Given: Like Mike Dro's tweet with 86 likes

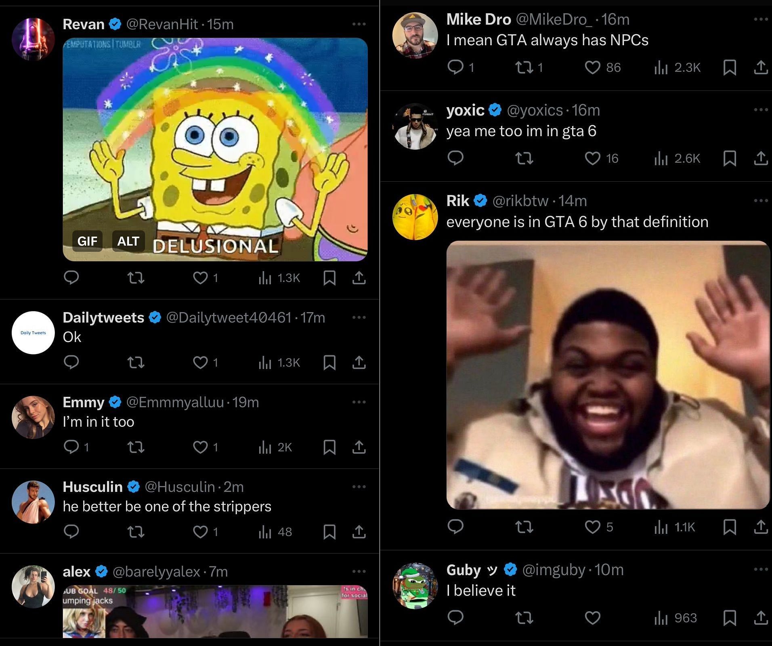Looking at the screenshot, I should [x=592, y=67].
